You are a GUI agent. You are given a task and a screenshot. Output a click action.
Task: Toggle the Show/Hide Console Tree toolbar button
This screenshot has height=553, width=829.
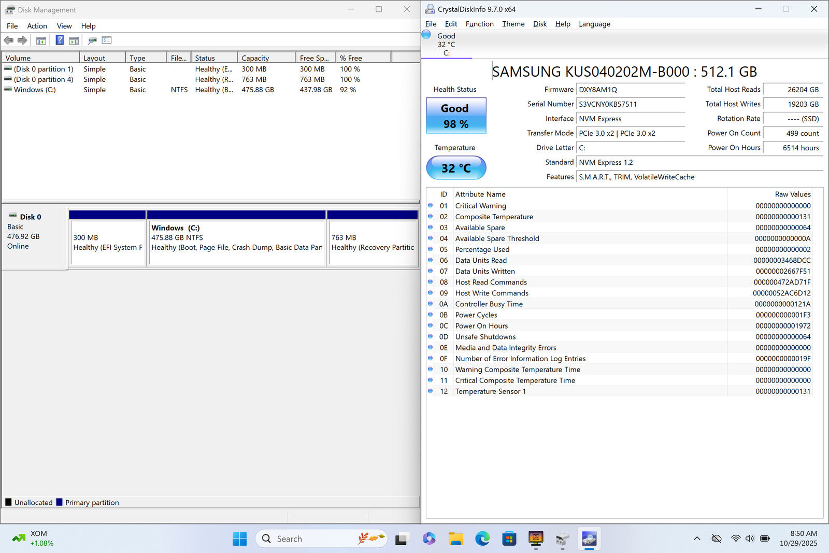[41, 40]
